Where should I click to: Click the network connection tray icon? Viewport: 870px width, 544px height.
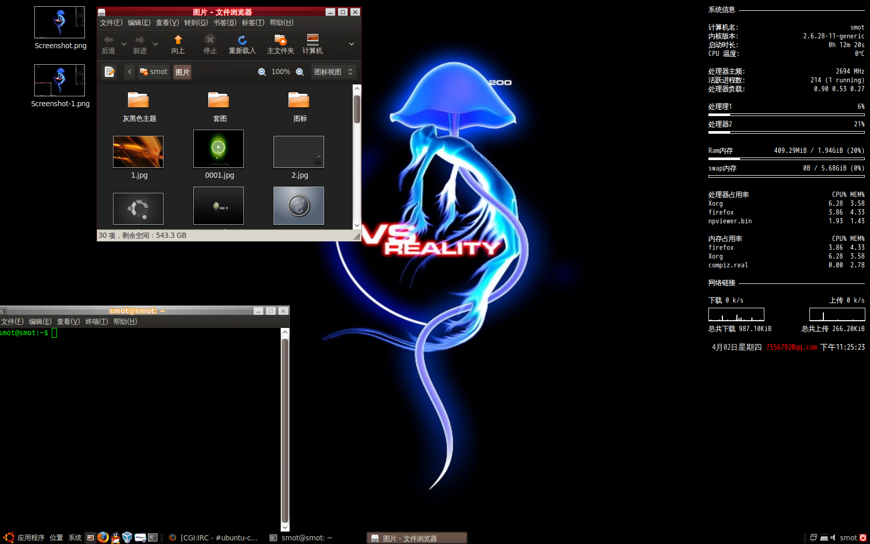point(824,538)
